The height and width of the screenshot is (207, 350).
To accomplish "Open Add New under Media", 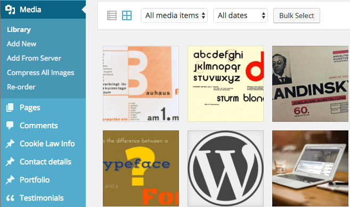I will (22, 44).
